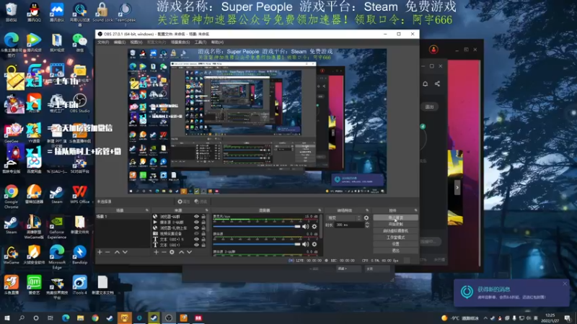Move source down in the Sources list

pos(189,252)
